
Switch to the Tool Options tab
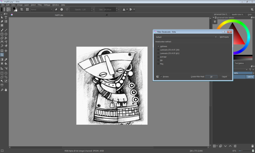239,63
